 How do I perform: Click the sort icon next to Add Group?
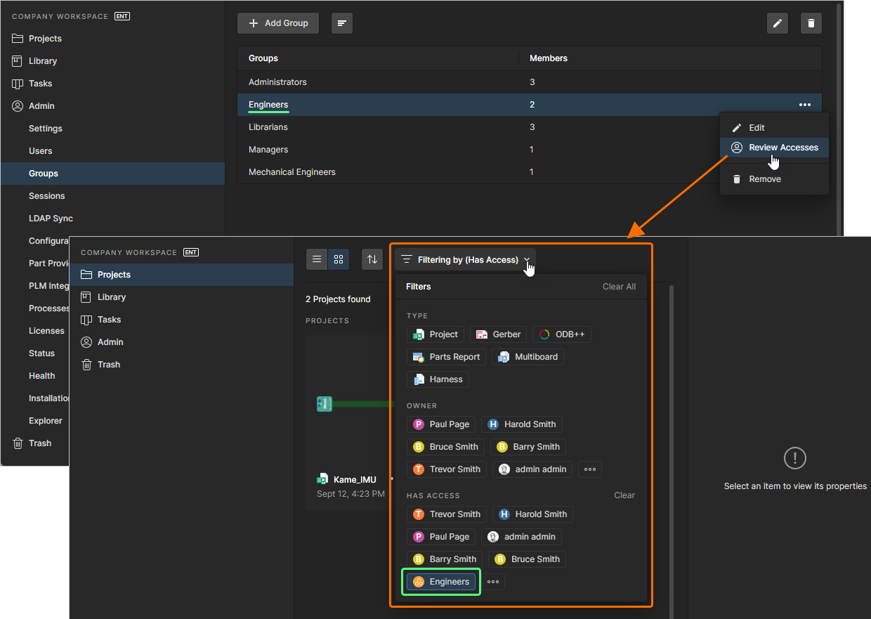point(342,23)
